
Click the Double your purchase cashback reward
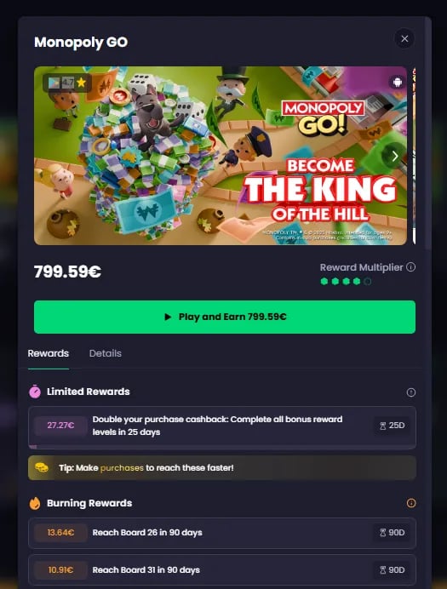coord(222,426)
